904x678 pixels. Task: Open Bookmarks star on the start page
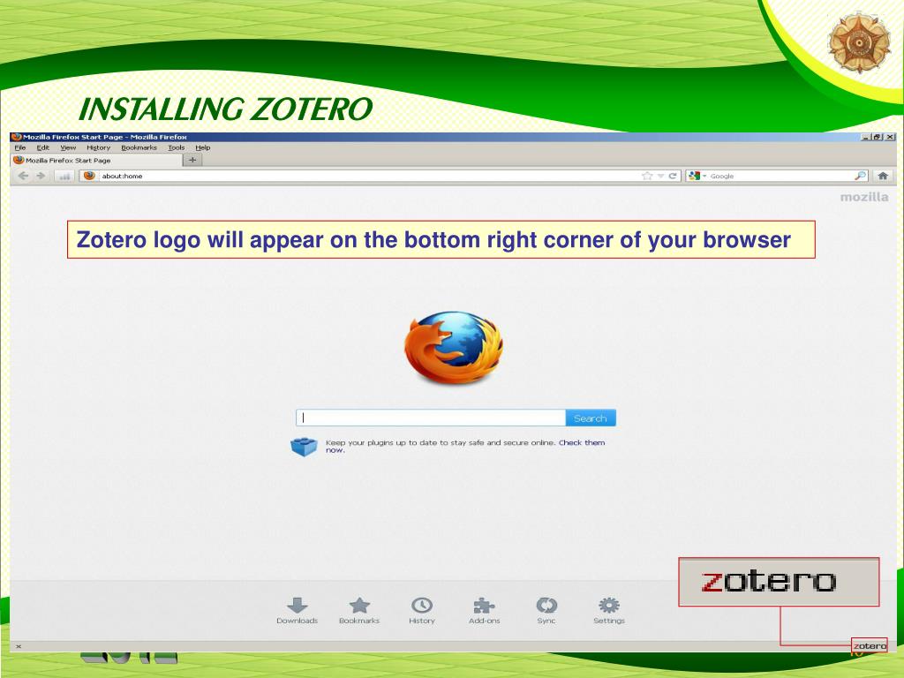click(x=359, y=611)
